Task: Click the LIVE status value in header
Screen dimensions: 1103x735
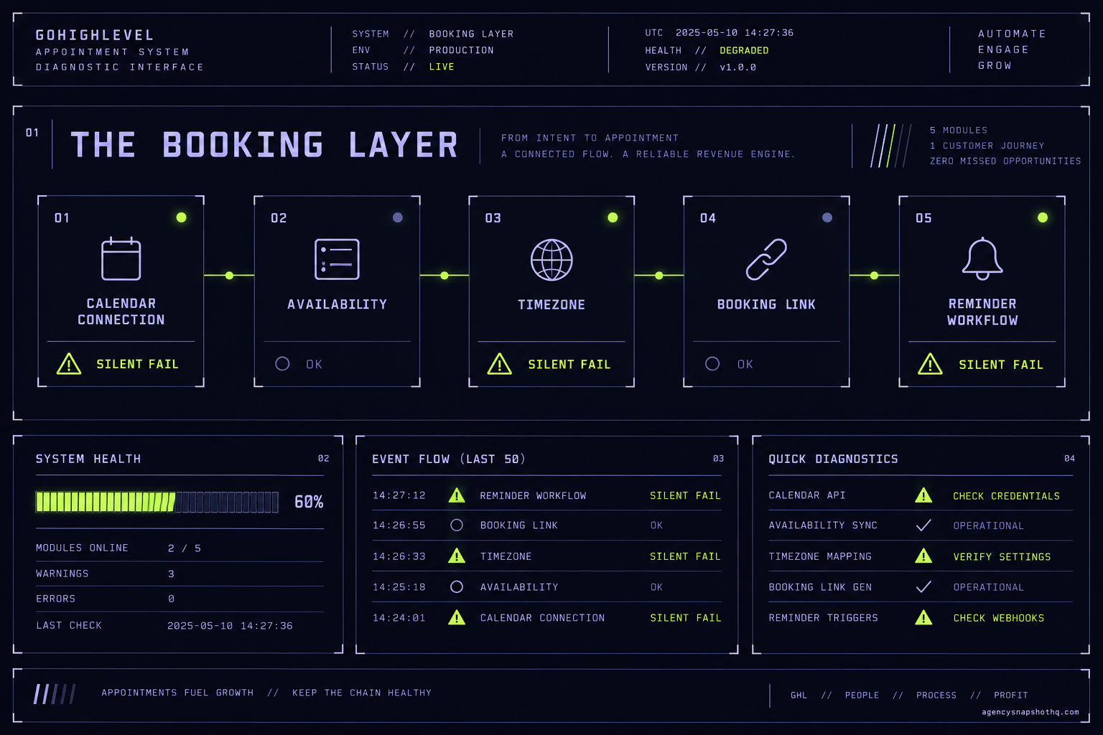Action: click(x=442, y=67)
